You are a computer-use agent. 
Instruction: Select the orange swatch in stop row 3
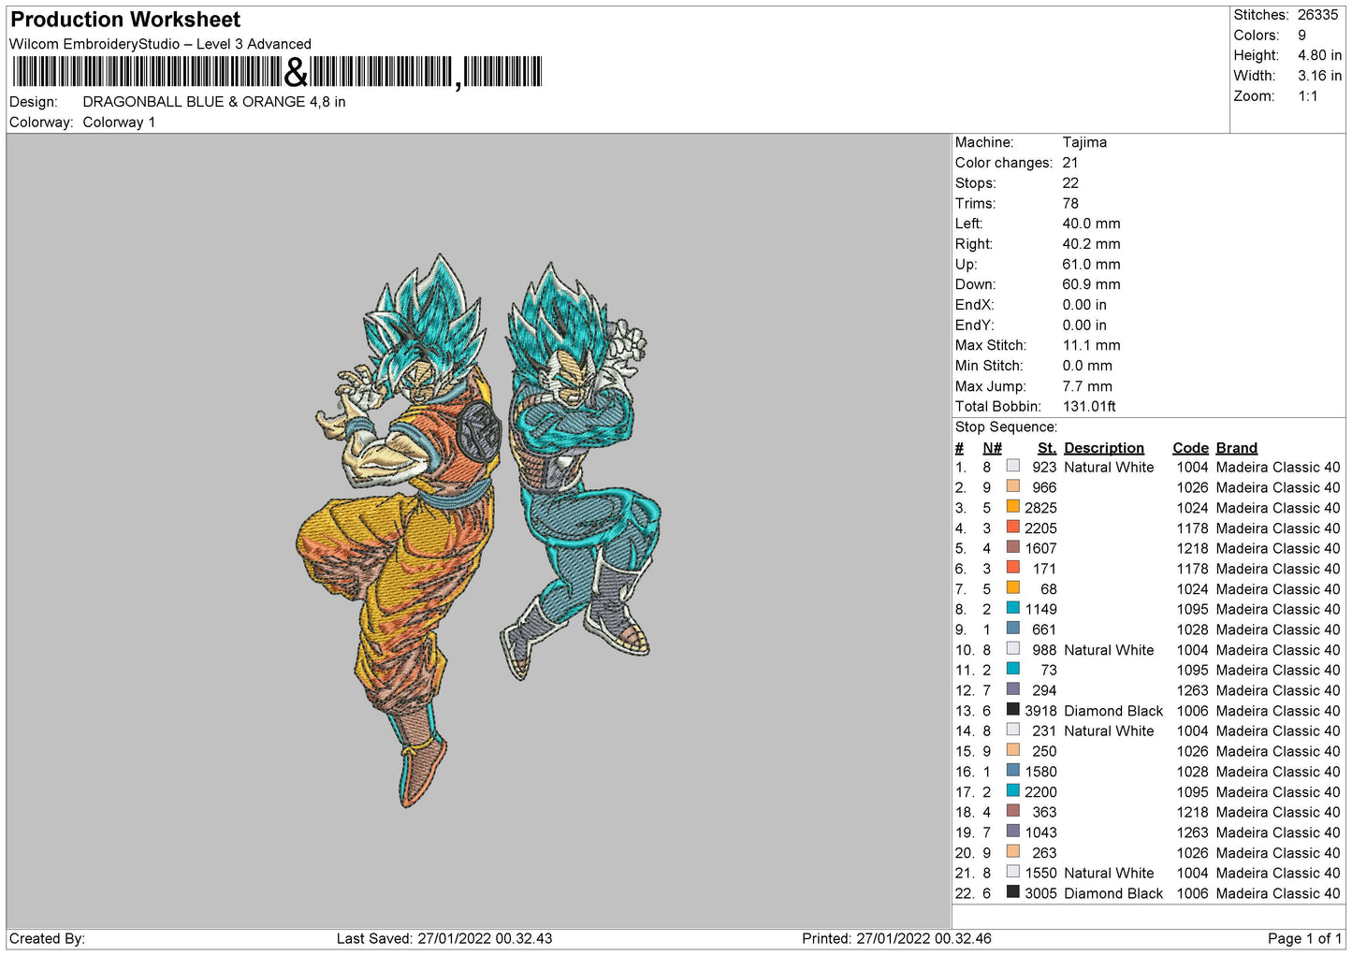(x=1012, y=507)
